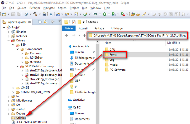
Task: Collapse the BSP folder node
Action: click(x=13, y=45)
